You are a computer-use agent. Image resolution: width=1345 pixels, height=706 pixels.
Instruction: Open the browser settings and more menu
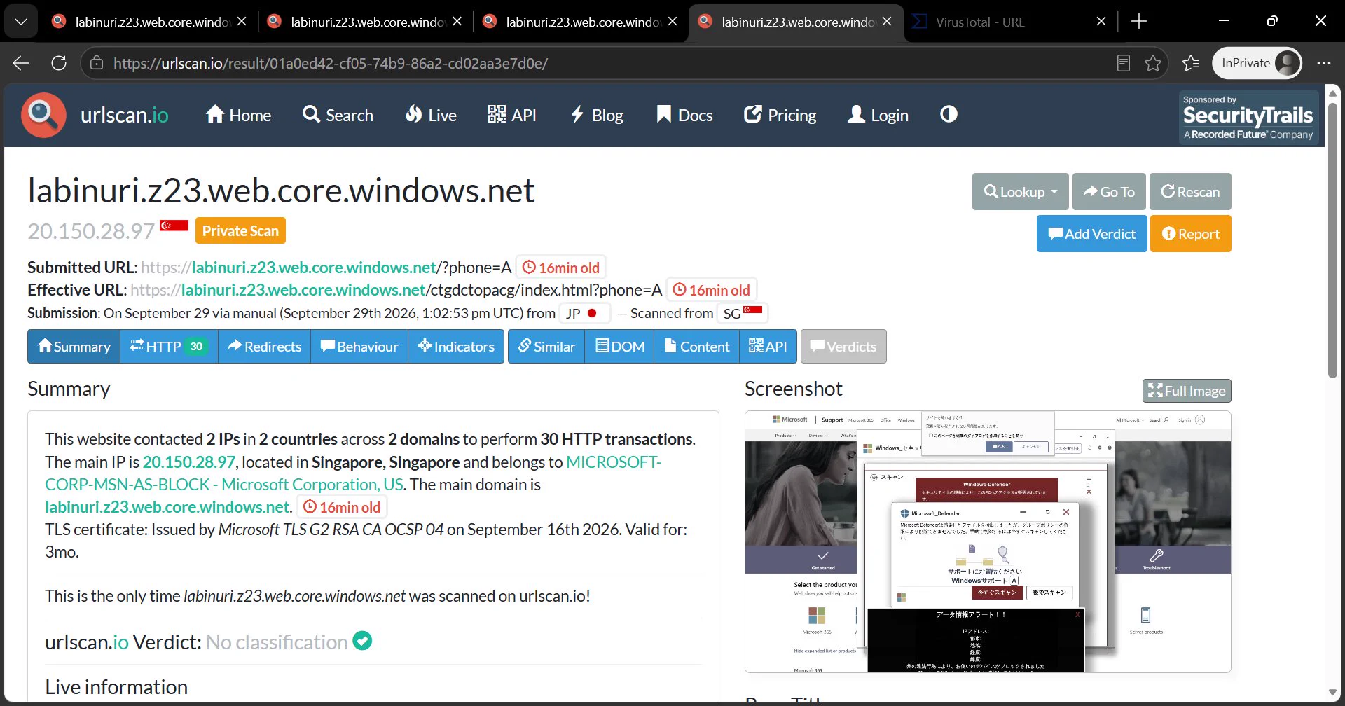tap(1323, 63)
